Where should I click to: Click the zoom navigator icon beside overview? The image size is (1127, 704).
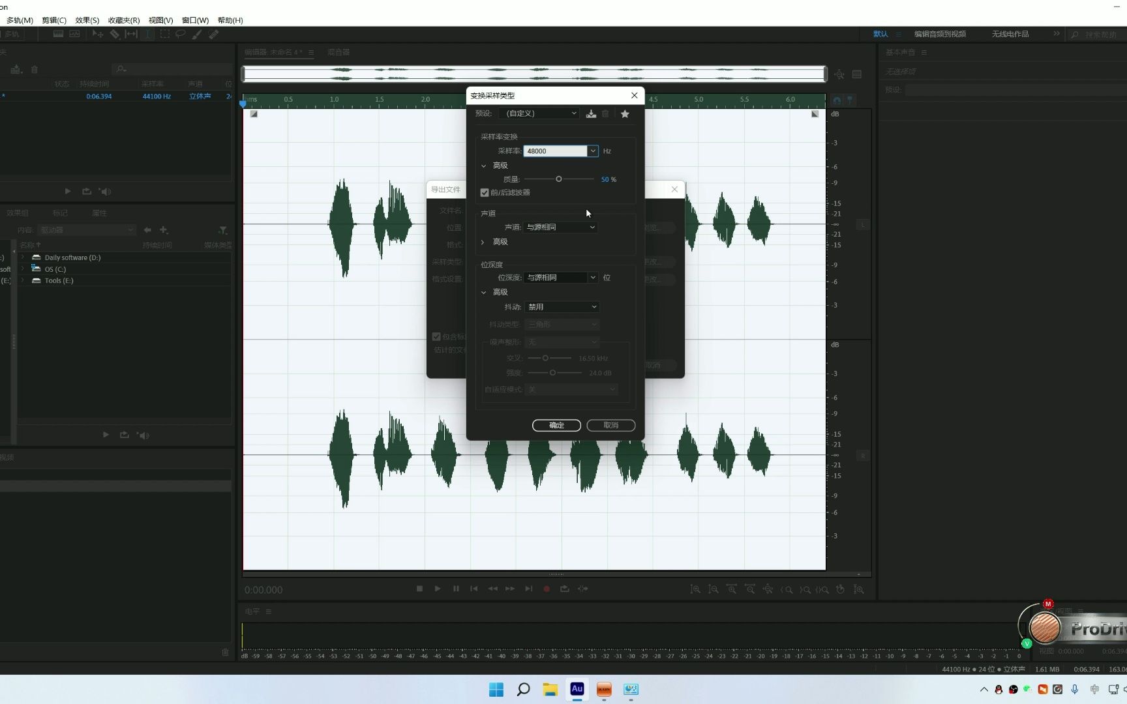point(839,74)
